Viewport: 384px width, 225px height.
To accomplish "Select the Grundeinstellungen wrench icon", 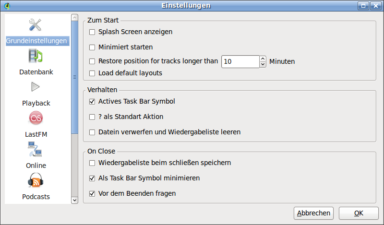I will pos(35,25).
